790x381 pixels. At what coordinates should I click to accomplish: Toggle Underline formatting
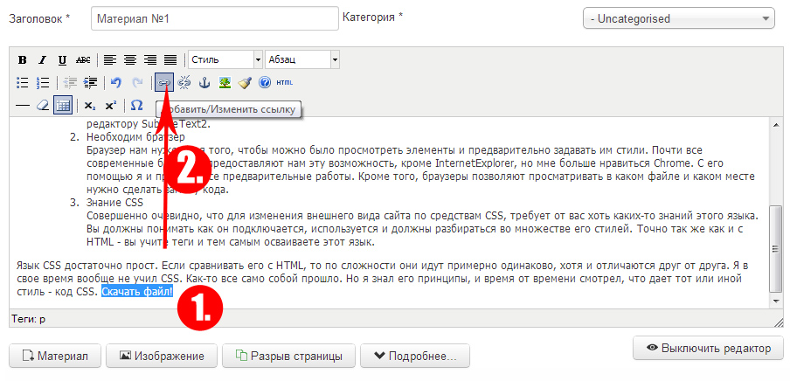point(62,60)
